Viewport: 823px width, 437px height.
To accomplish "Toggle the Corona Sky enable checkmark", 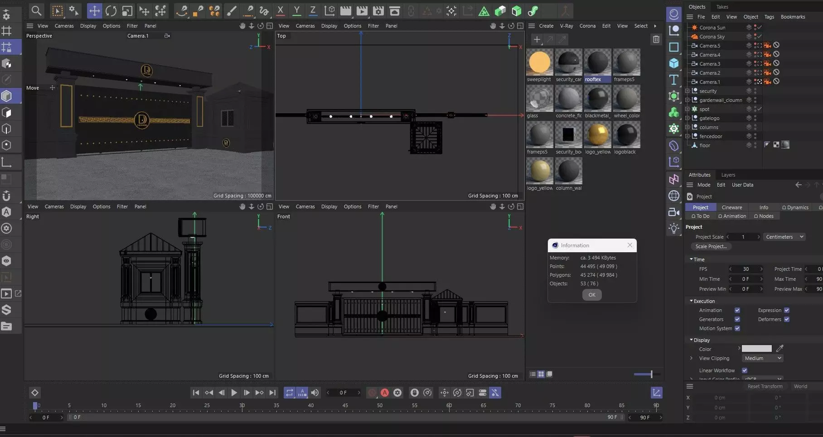I will [760, 37].
